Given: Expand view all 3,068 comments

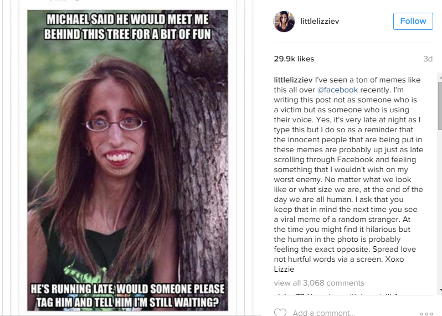Looking at the screenshot, I should point(319,283).
